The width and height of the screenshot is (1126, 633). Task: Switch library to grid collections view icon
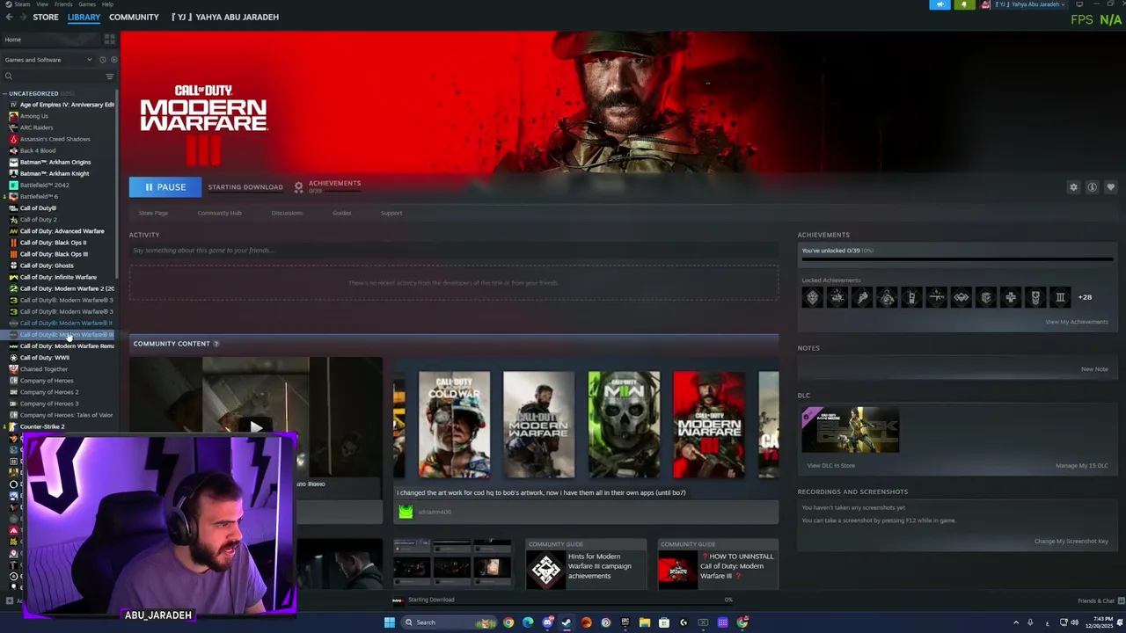coord(109,40)
